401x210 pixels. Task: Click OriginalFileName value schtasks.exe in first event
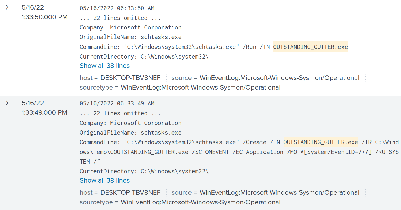(161, 37)
